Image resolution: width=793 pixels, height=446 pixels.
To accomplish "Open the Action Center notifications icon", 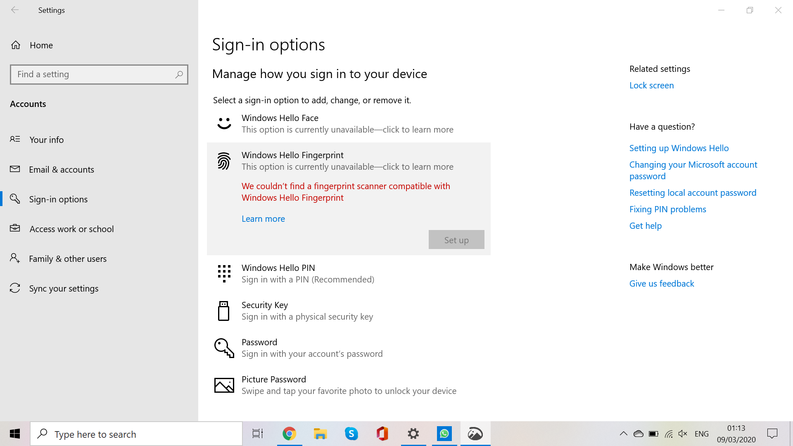I will tap(772, 434).
